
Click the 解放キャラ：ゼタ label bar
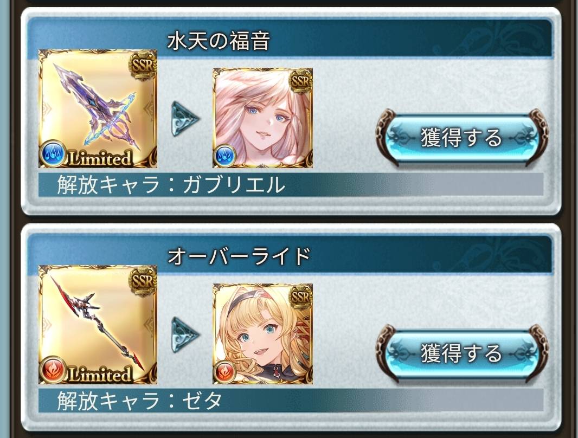click(291, 401)
